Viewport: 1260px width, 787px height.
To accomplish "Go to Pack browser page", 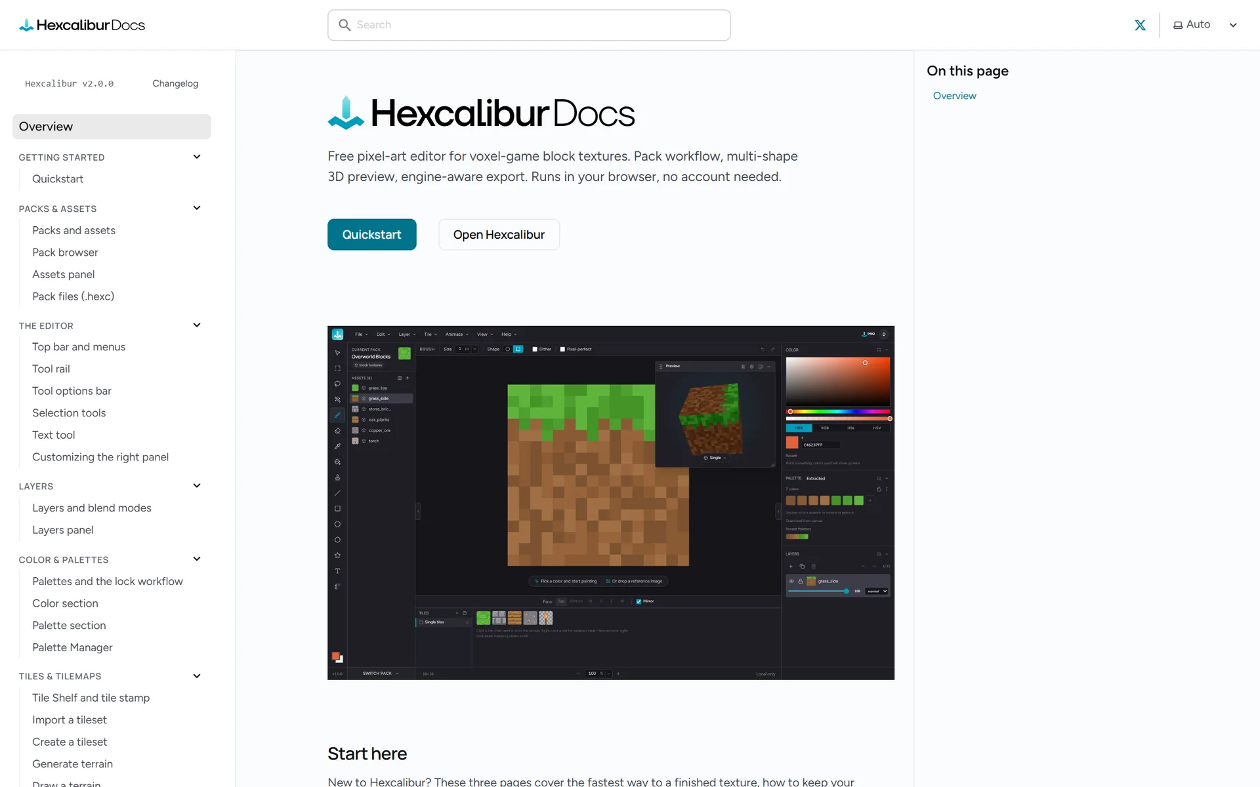I will pos(65,252).
